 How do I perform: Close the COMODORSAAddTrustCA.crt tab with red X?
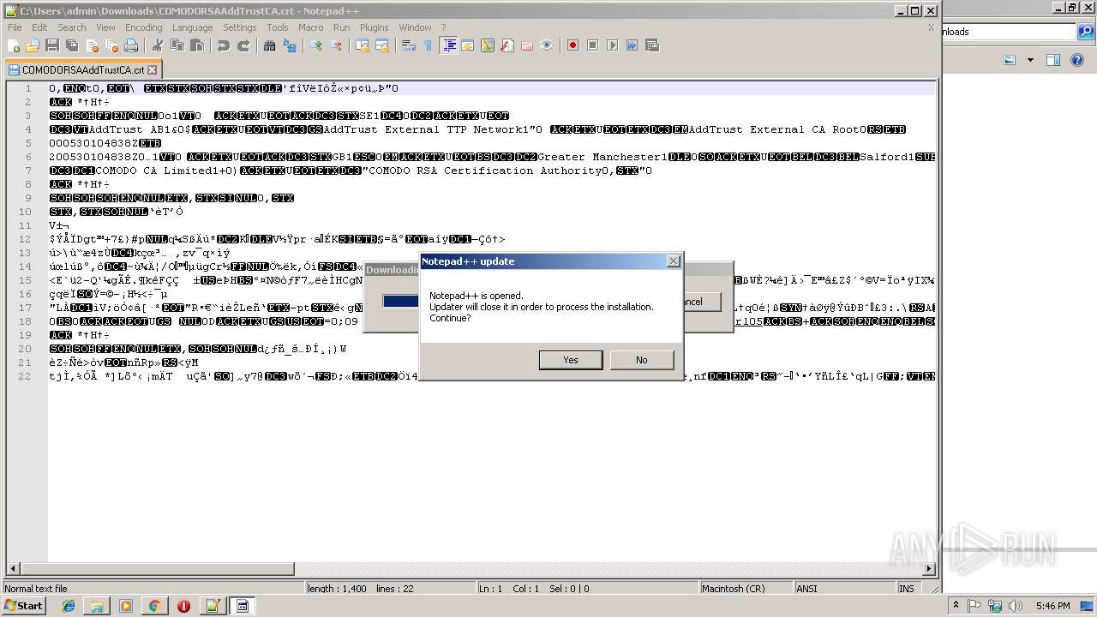pos(152,70)
